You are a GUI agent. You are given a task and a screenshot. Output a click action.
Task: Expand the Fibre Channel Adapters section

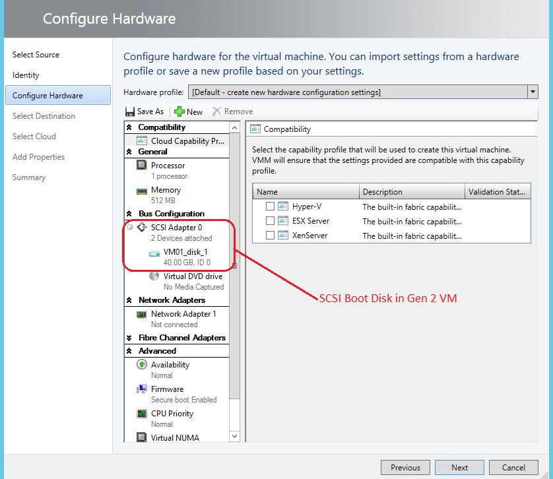click(129, 338)
